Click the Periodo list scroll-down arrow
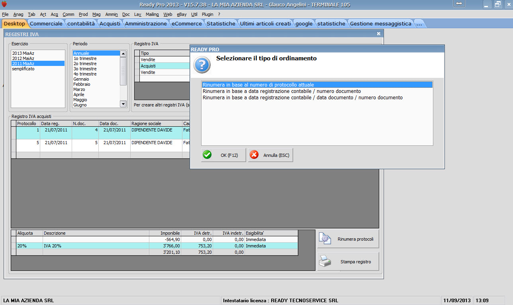Screen dimensions: 513x305 pyautogui.click(x=123, y=104)
